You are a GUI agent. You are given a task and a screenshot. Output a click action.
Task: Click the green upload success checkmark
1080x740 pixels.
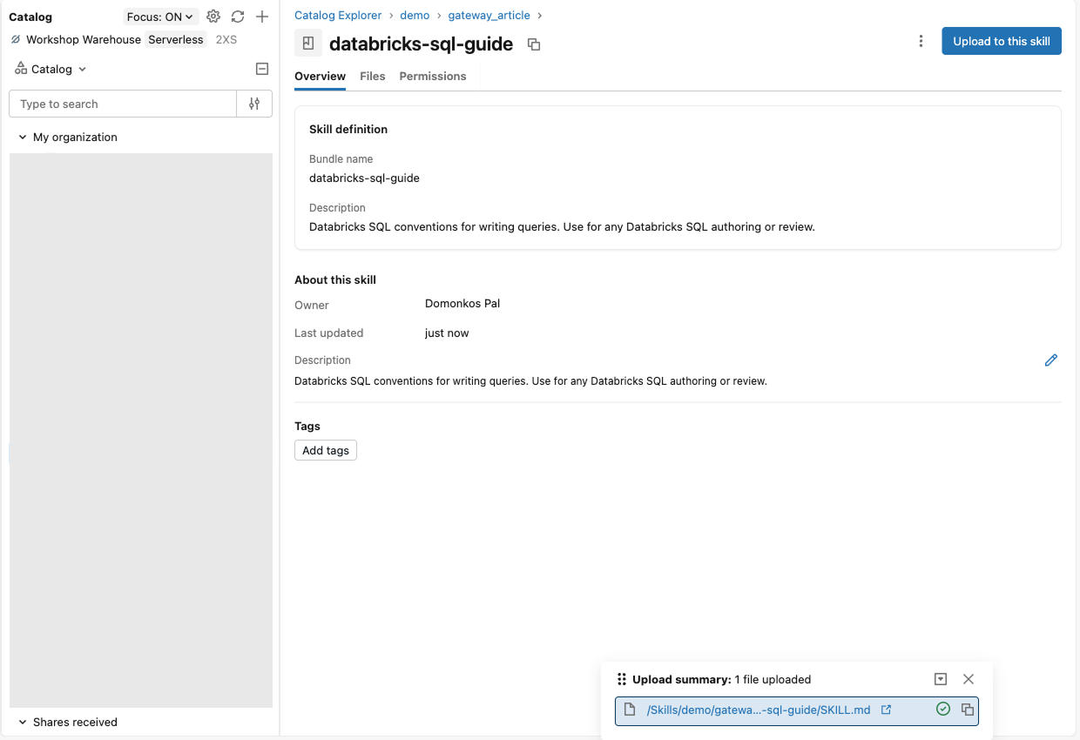pyautogui.click(x=942, y=710)
